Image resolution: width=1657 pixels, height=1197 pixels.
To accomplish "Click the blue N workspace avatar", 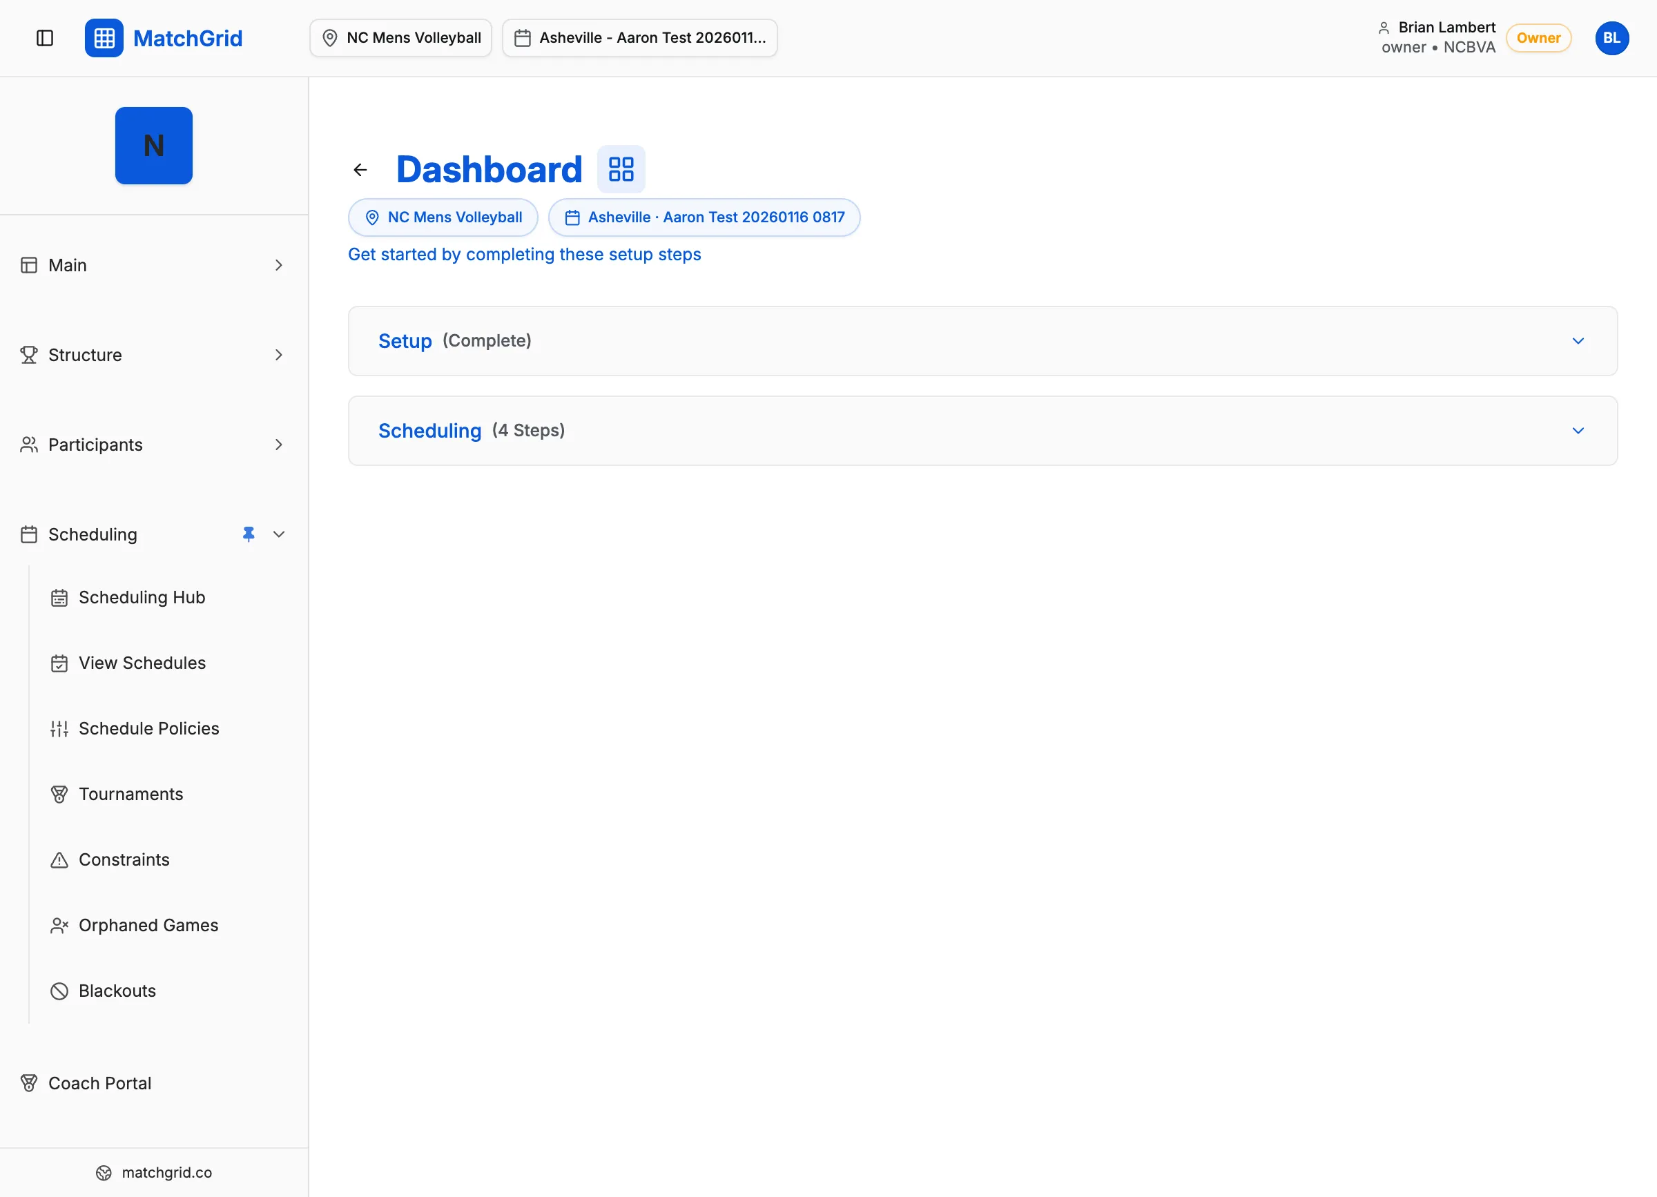I will [153, 146].
